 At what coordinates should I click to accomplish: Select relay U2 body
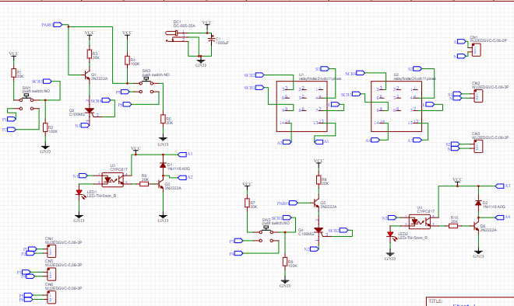(396, 106)
